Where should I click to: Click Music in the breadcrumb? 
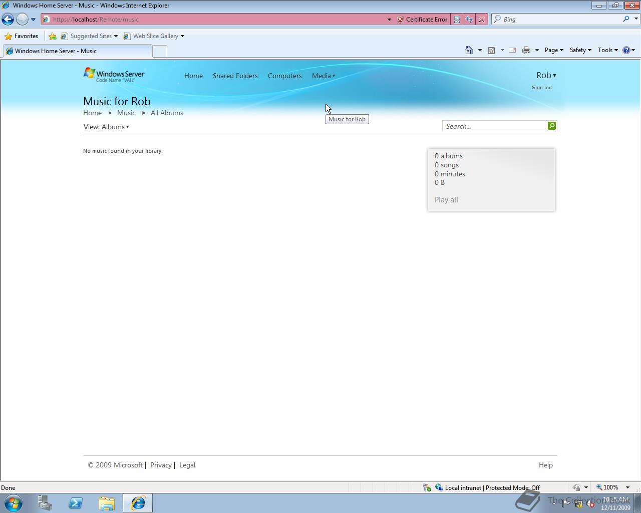pos(126,113)
